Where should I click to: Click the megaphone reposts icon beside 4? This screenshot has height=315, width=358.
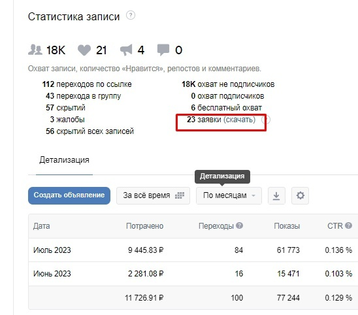[x=126, y=50]
